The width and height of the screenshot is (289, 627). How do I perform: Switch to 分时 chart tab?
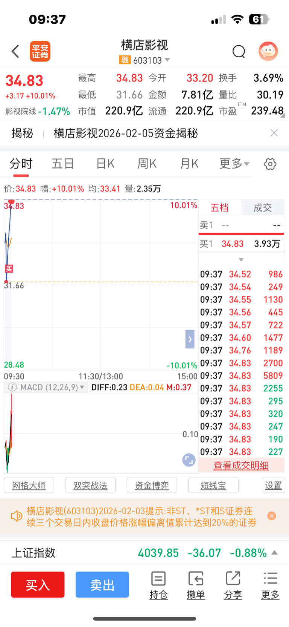tap(21, 164)
